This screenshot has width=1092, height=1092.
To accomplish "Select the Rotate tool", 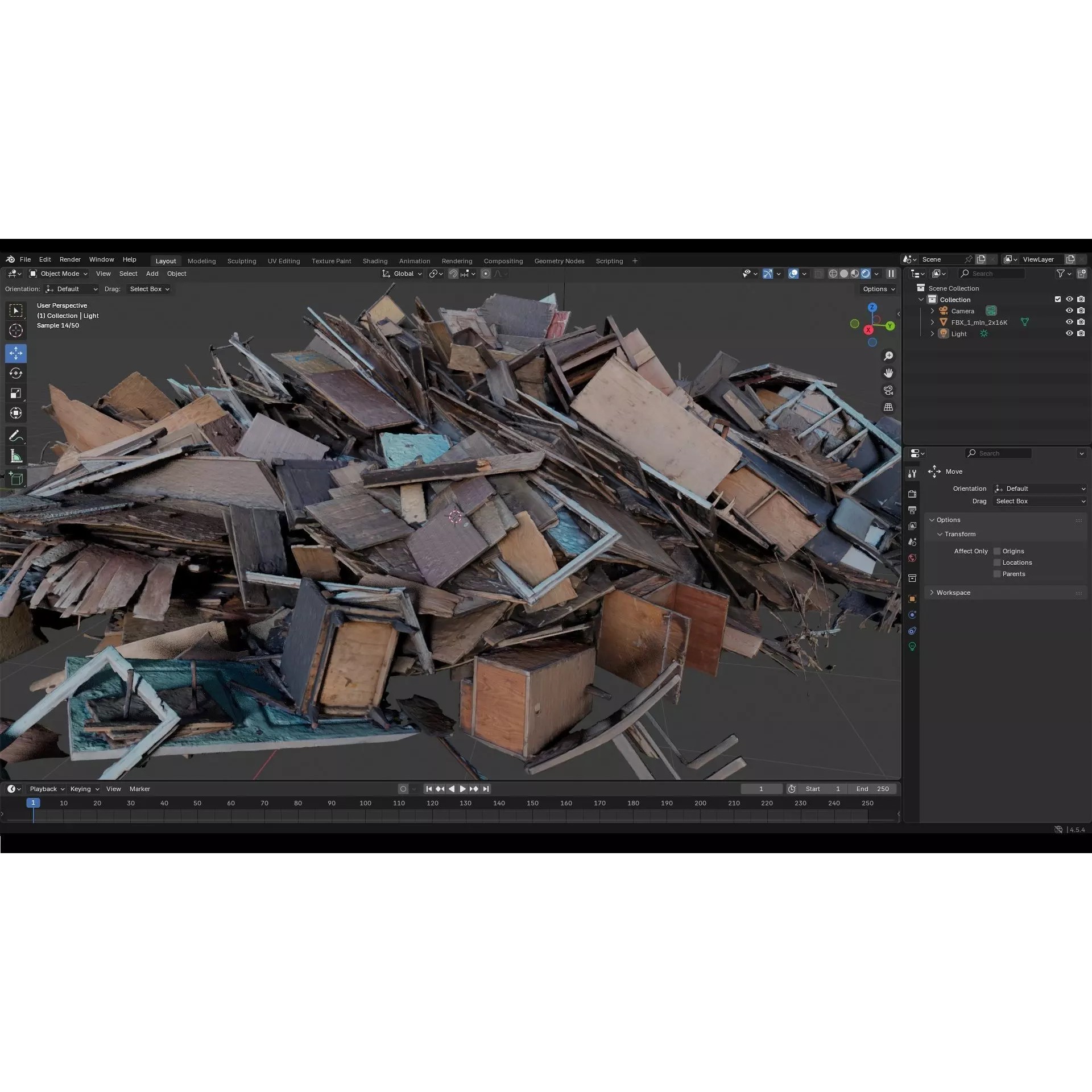I will pyautogui.click(x=16, y=373).
